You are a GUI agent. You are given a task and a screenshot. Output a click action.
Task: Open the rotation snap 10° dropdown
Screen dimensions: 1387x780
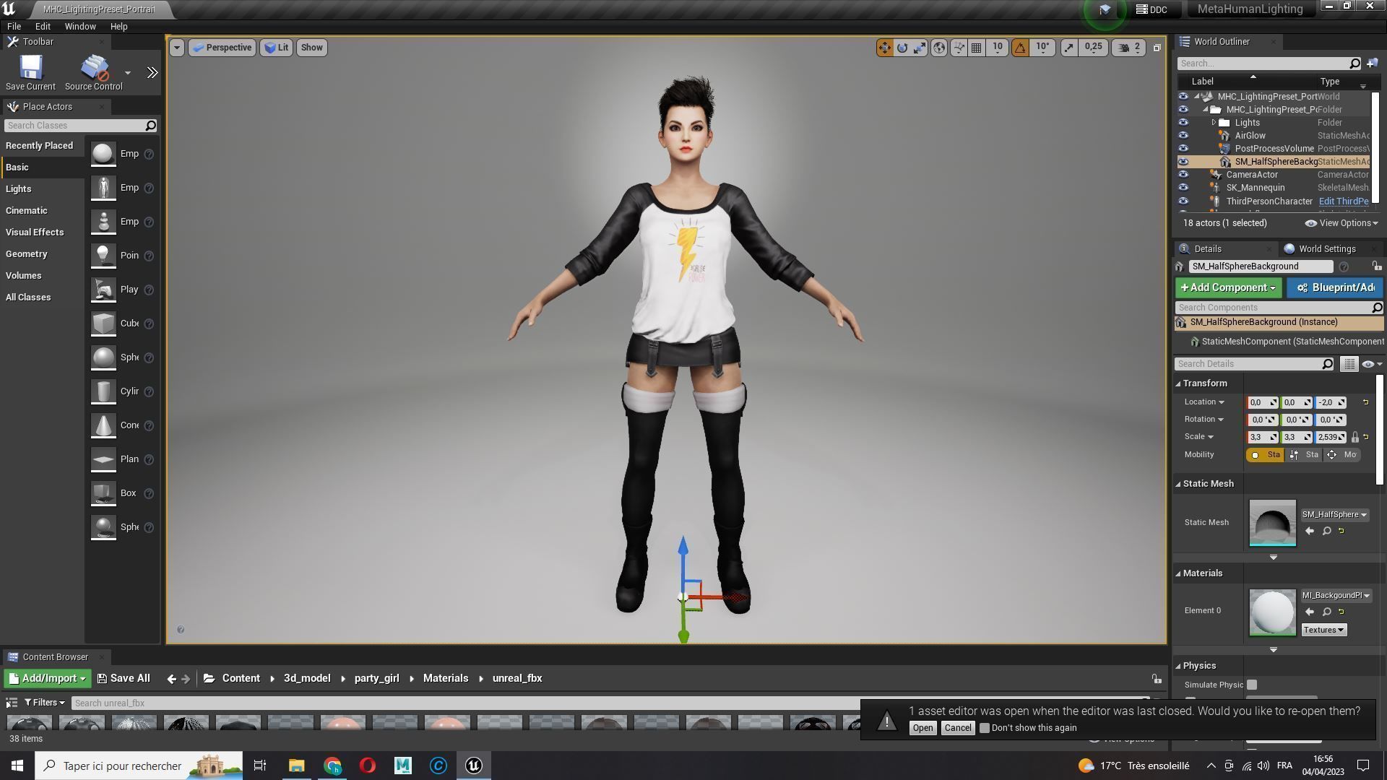tap(1042, 48)
